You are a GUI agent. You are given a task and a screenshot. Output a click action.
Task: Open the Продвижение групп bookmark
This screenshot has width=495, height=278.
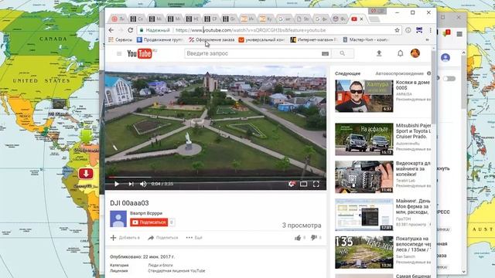click(159, 39)
